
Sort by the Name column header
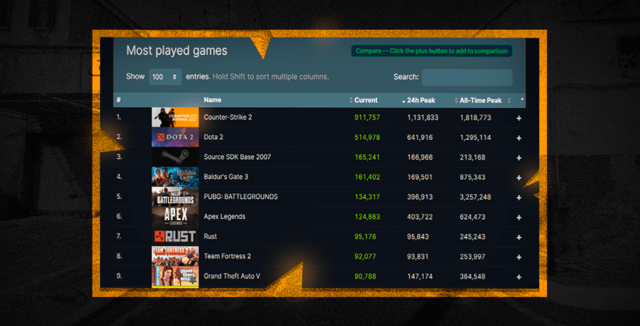coord(212,101)
